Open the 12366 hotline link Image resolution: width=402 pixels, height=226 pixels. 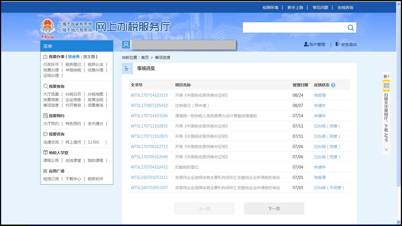pos(93,142)
